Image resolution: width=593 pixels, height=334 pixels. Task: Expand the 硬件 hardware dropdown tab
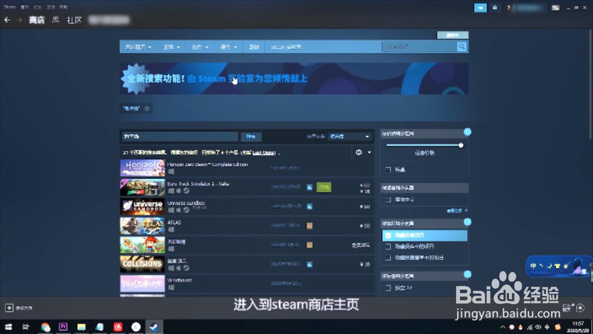coord(229,47)
